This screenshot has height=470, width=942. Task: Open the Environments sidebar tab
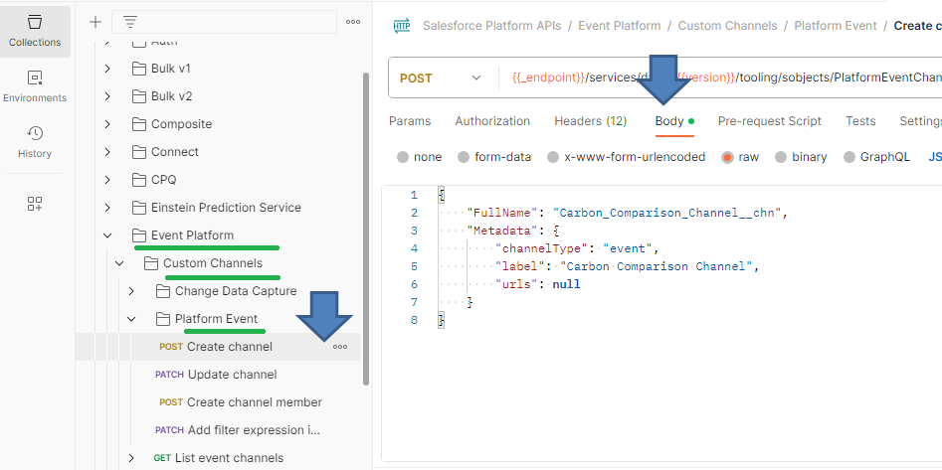(35, 87)
